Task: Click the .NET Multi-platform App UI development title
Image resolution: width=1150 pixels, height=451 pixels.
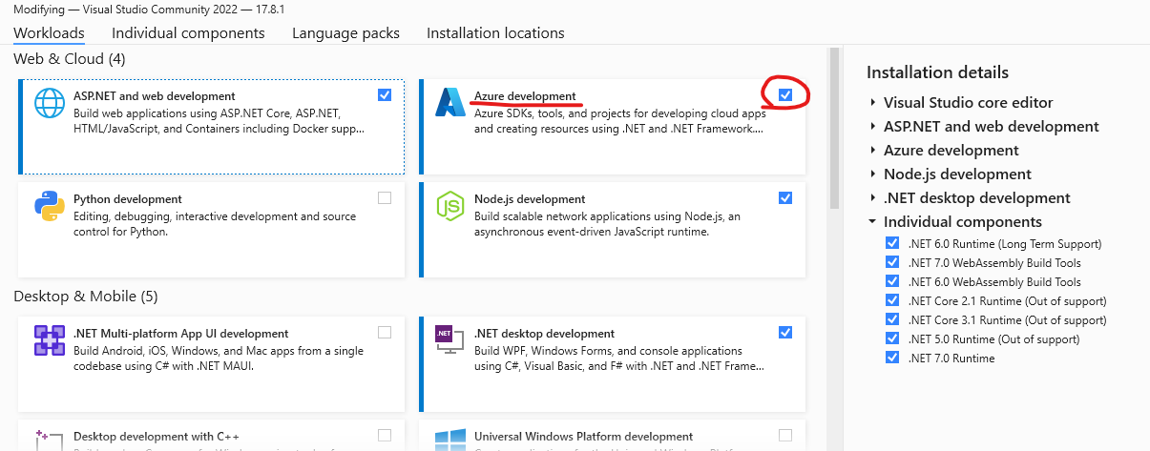Action: click(180, 333)
